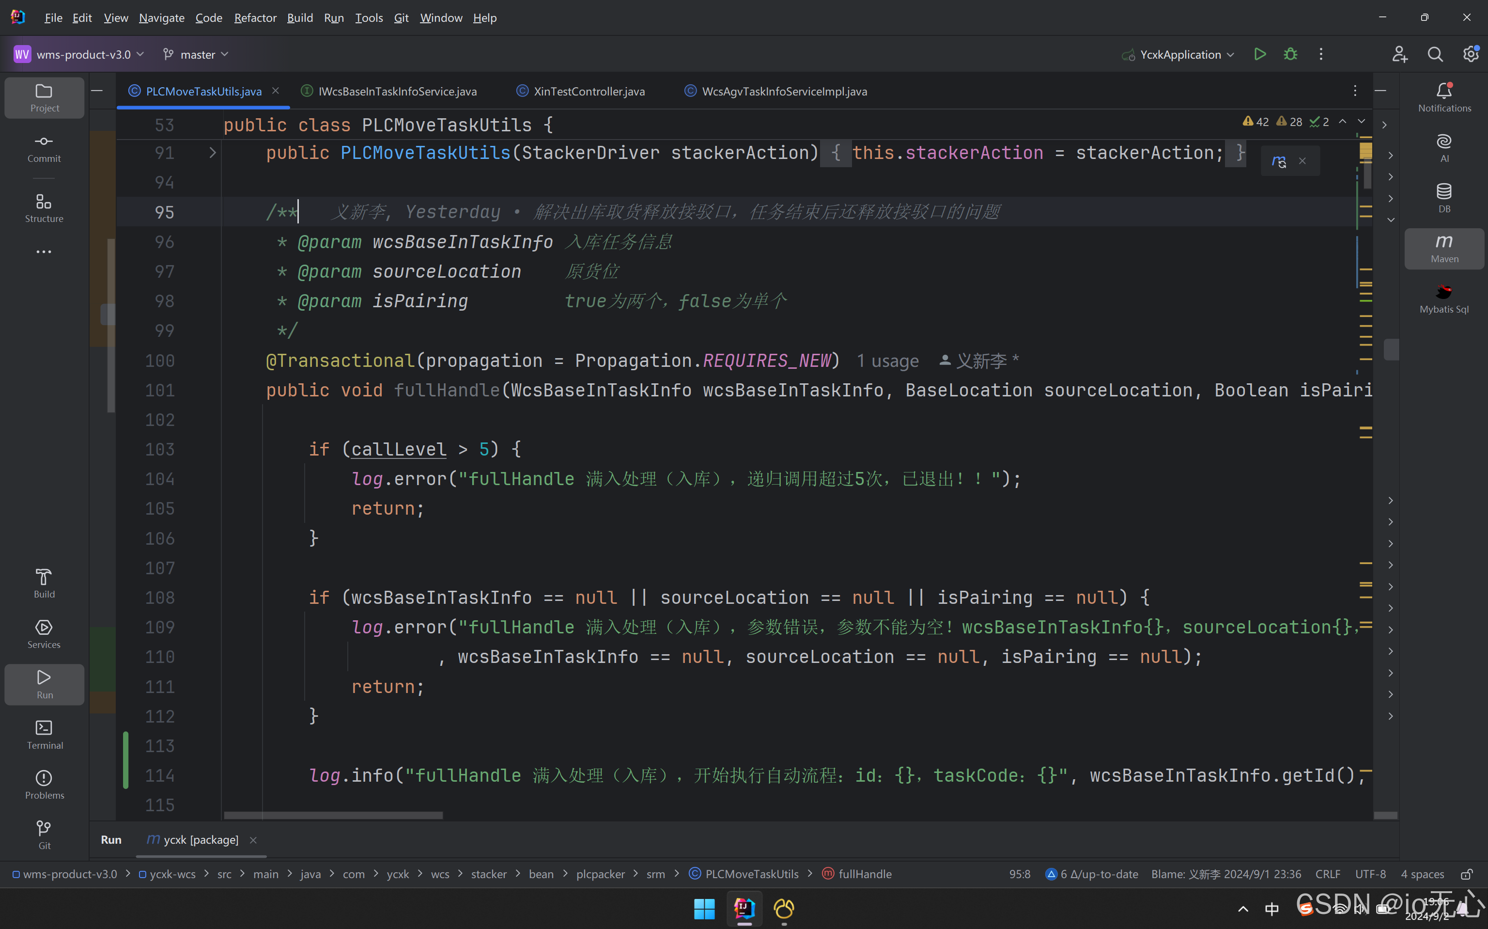Open the Project tool window
Image resolution: width=1488 pixels, height=929 pixels.
point(44,98)
